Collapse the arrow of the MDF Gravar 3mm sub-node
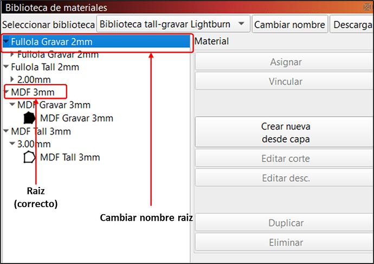The height and width of the screenshot is (264, 374). (12, 105)
